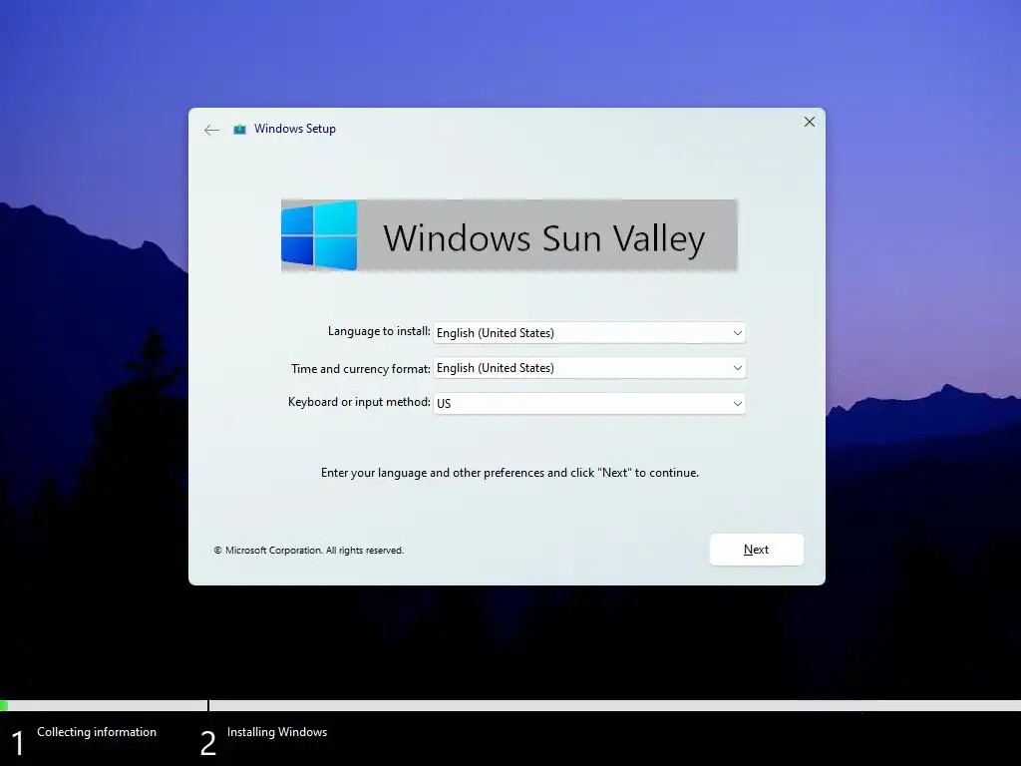Click the 'Language to install:' label
This screenshot has width=1021, height=766.
(x=379, y=331)
